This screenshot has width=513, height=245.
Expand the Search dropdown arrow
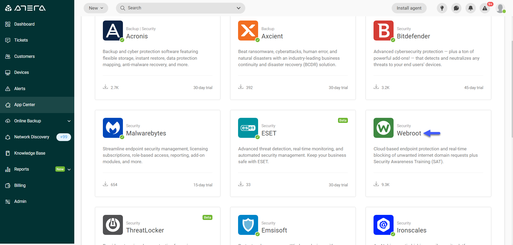239,8
